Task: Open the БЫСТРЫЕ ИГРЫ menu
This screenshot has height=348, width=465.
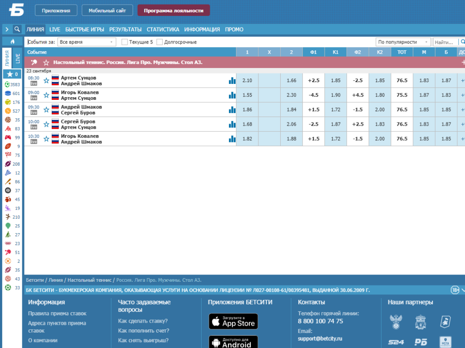Action: 84,29
